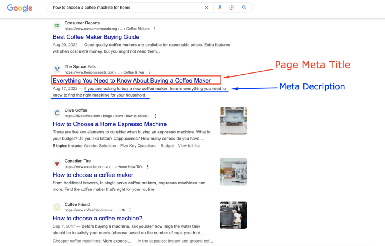Viewport: 385px width, 246px height.
Task: Click the Consumer Reports CR favicon
Action: [x=57, y=26]
